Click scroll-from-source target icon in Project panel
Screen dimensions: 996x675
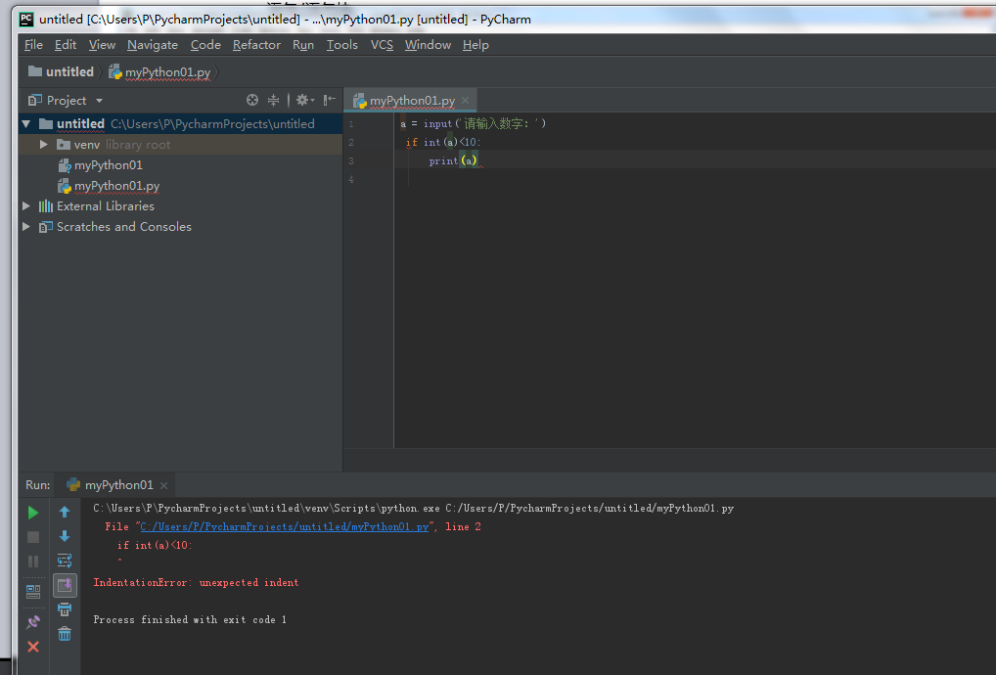252,100
